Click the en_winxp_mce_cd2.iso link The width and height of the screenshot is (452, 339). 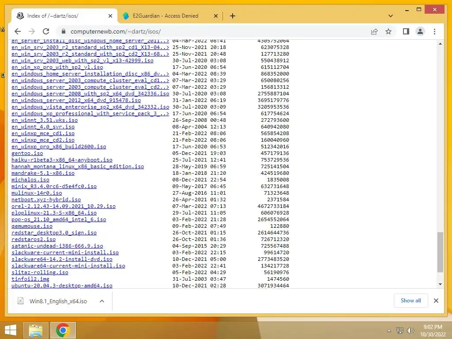tap(43, 140)
